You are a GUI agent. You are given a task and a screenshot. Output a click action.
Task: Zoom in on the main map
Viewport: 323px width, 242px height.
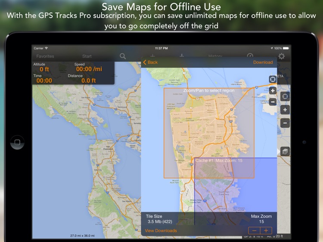(x=285, y=110)
